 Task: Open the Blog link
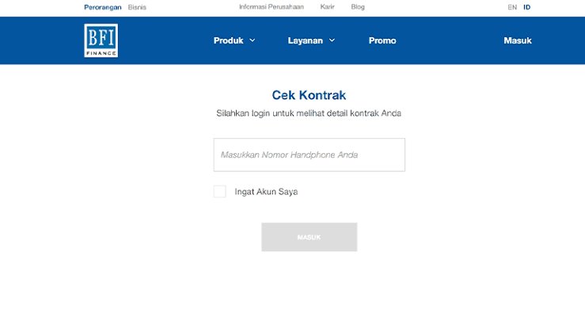[358, 7]
